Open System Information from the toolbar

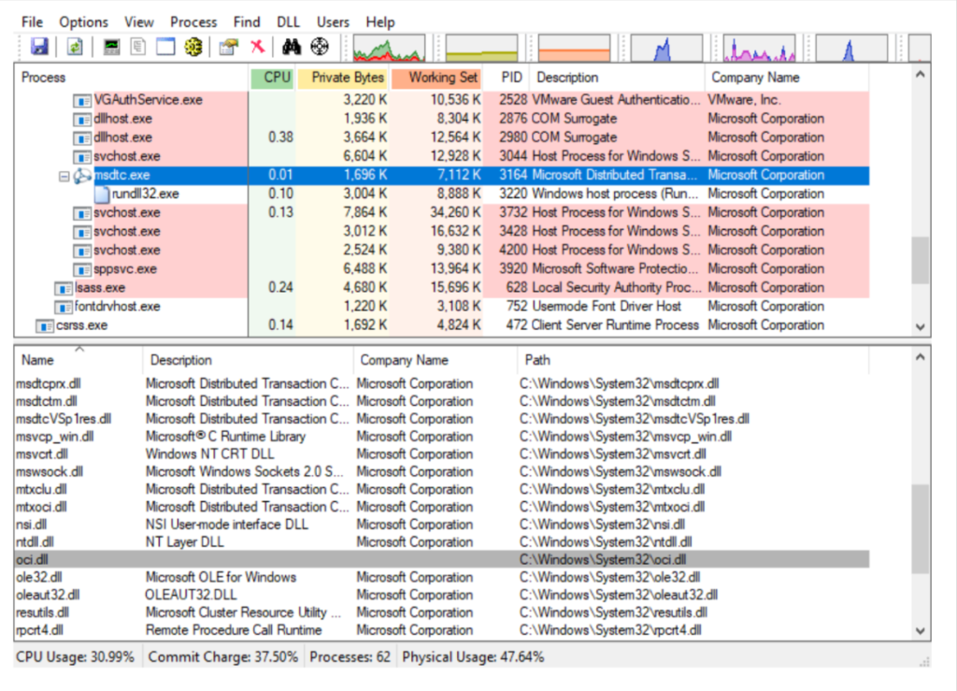click(113, 46)
